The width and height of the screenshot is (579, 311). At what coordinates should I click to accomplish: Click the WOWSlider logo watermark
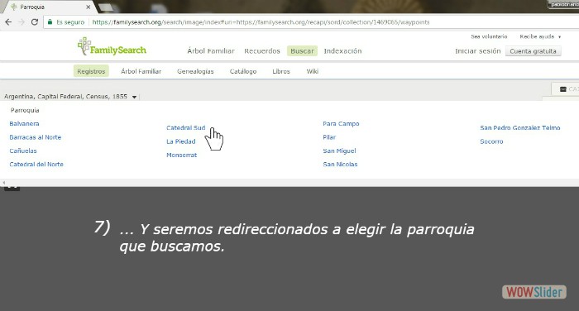pos(534,292)
